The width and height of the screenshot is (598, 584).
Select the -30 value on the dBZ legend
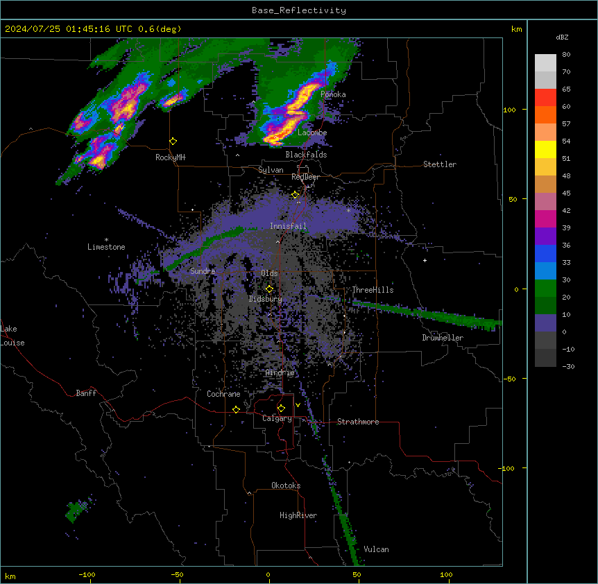click(x=568, y=367)
